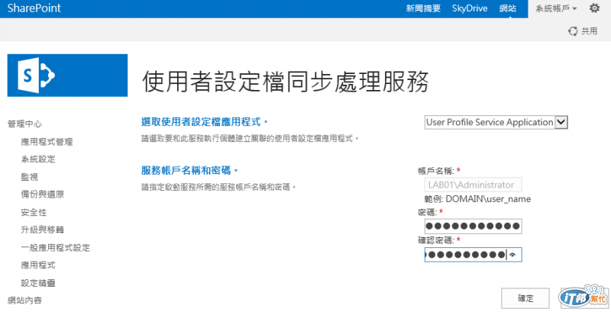Viewport: 611px width, 312px height.
Task: Click the Share (共用) sync icon
Action: tap(573, 31)
